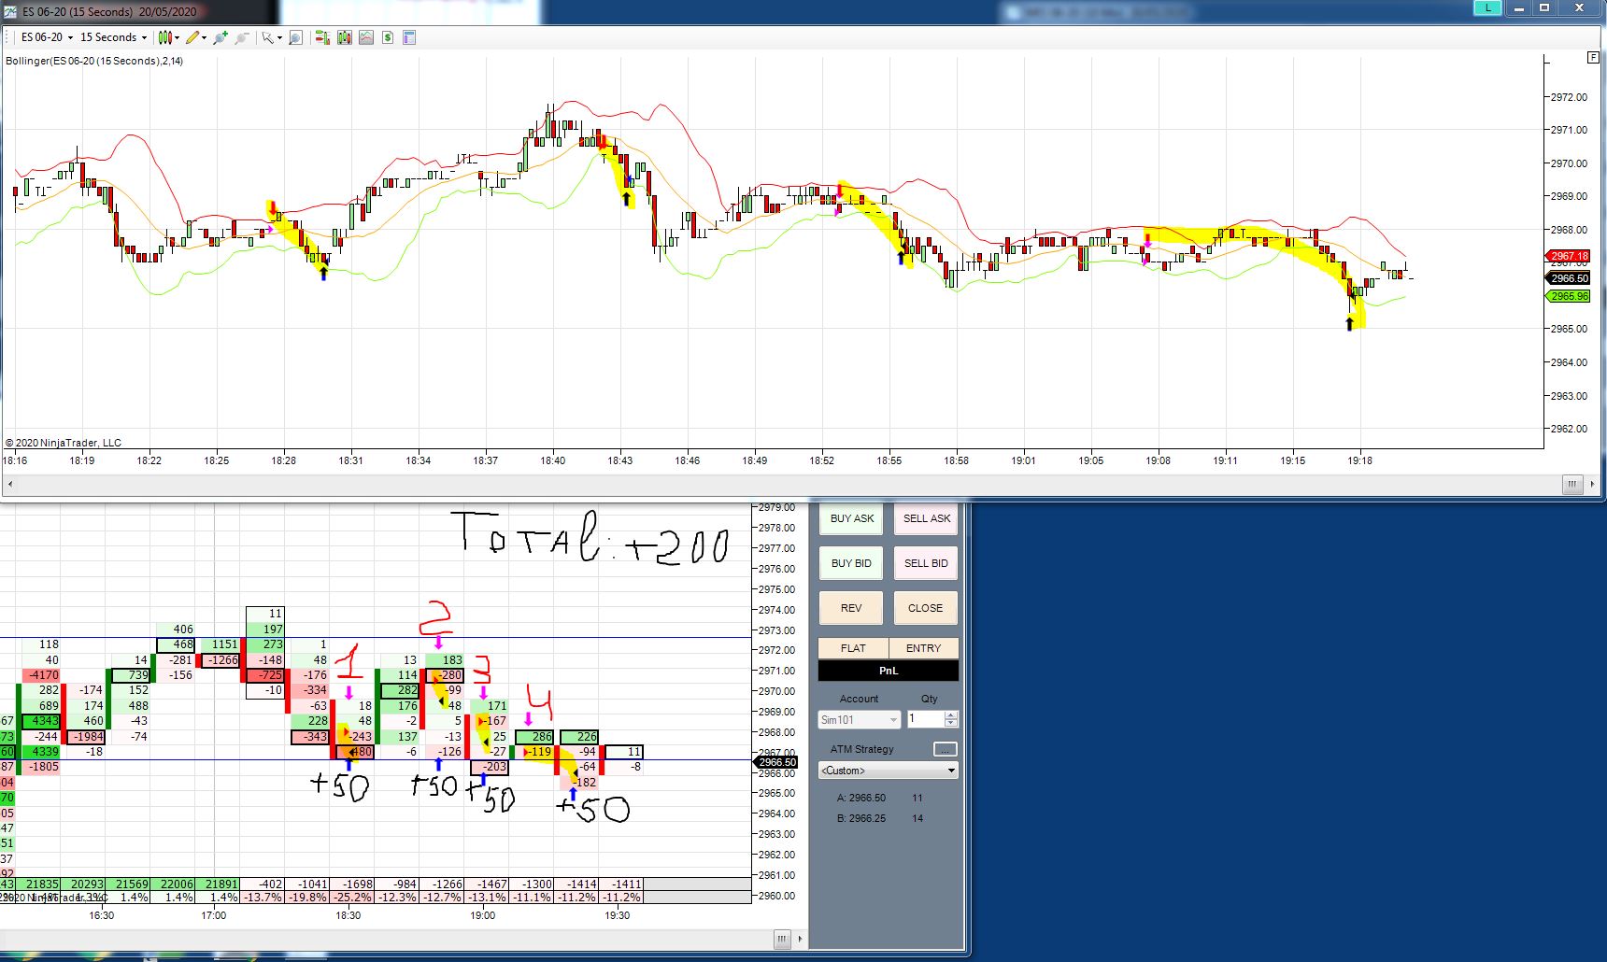
Task: Click the lower chart's horizontal scrollbar thumb
Action: 782,939
